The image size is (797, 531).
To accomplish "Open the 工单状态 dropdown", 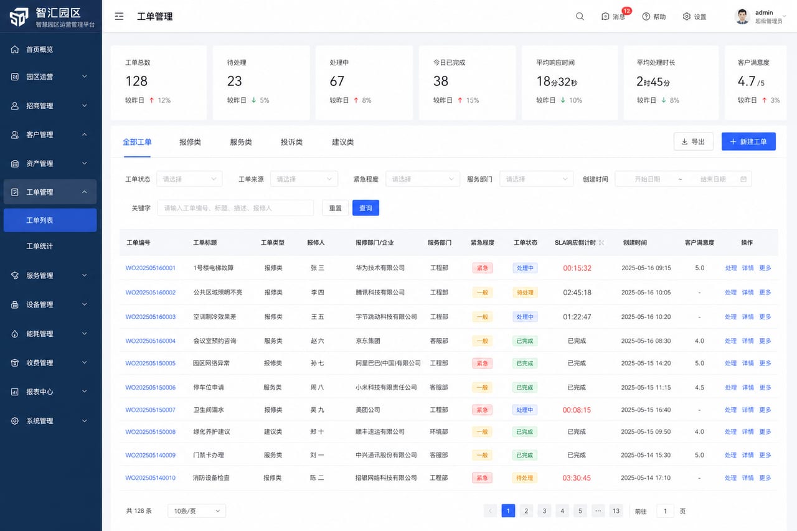I will 189,179.
